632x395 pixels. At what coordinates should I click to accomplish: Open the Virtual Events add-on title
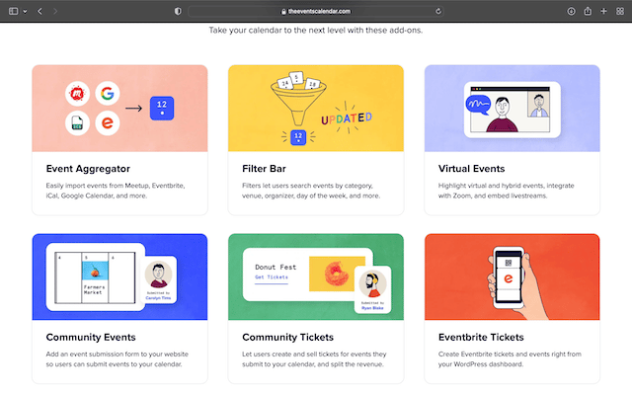[x=471, y=169]
